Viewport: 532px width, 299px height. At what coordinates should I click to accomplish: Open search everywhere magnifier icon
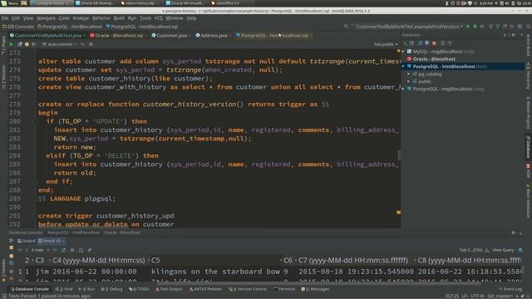pyautogui.click(x=529, y=27)
